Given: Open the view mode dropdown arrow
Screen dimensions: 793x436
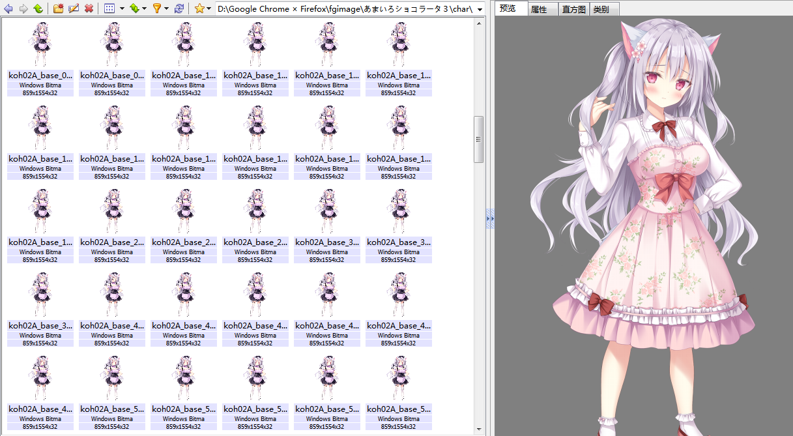Looking at the screenshot, I should pos(122,8).
